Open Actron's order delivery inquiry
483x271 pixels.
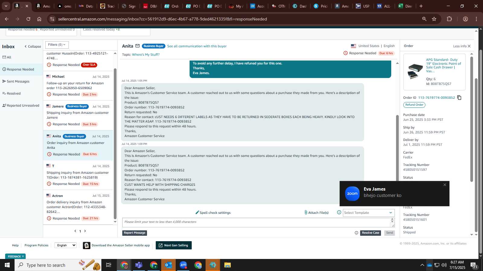point(78,207)
